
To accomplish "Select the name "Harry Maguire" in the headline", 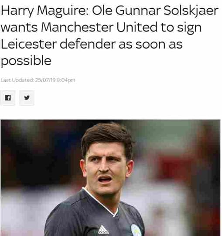I will pyautogui.click(x=45, y=11).
